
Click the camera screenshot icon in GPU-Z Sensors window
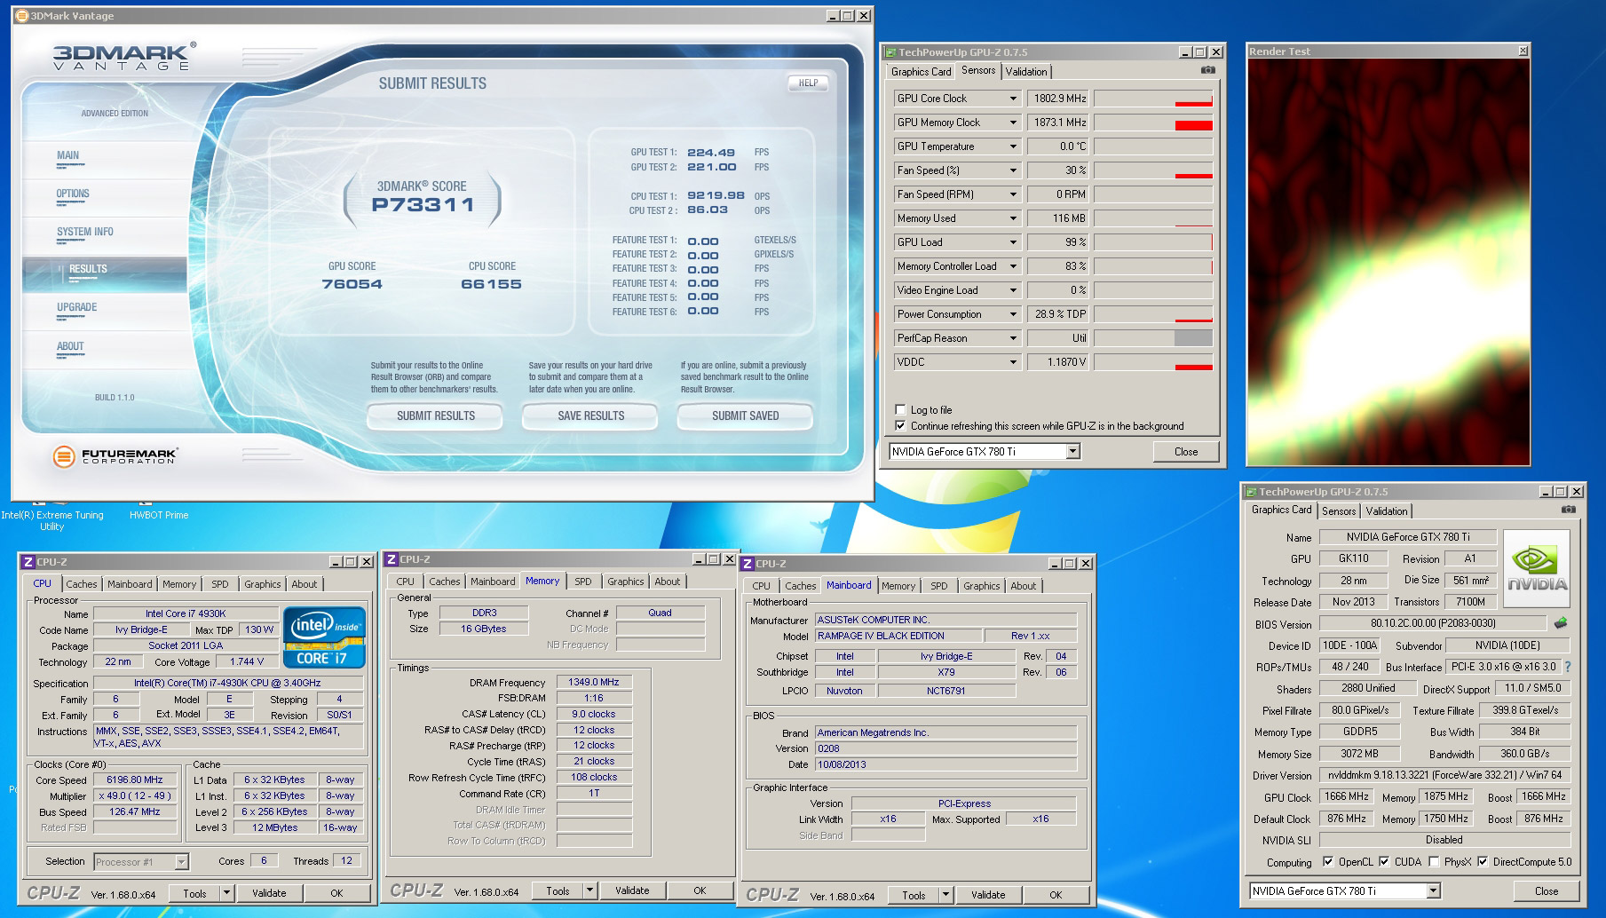point(1207,70)
